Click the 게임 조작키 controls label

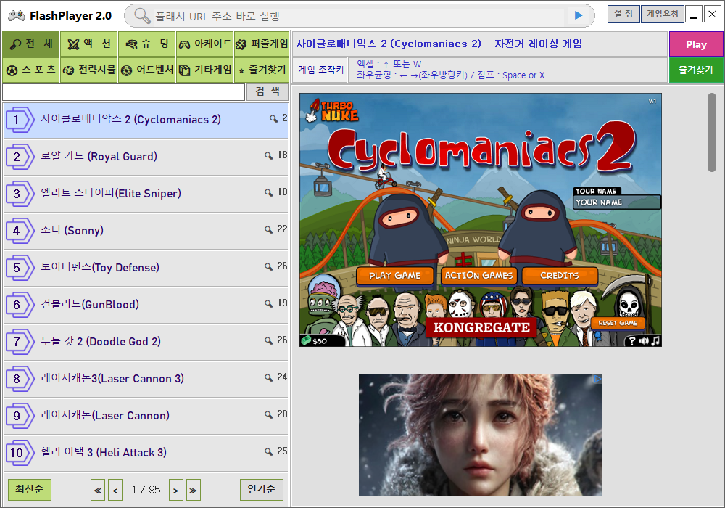point(320,70)
